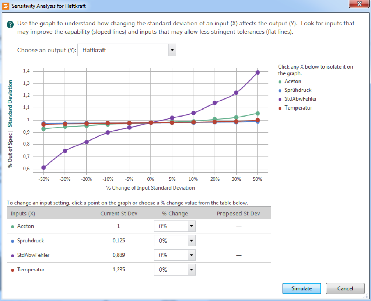Click the blue Sprühdruck legend dot
Screen dimensions: 371x301
coord(280,90)
